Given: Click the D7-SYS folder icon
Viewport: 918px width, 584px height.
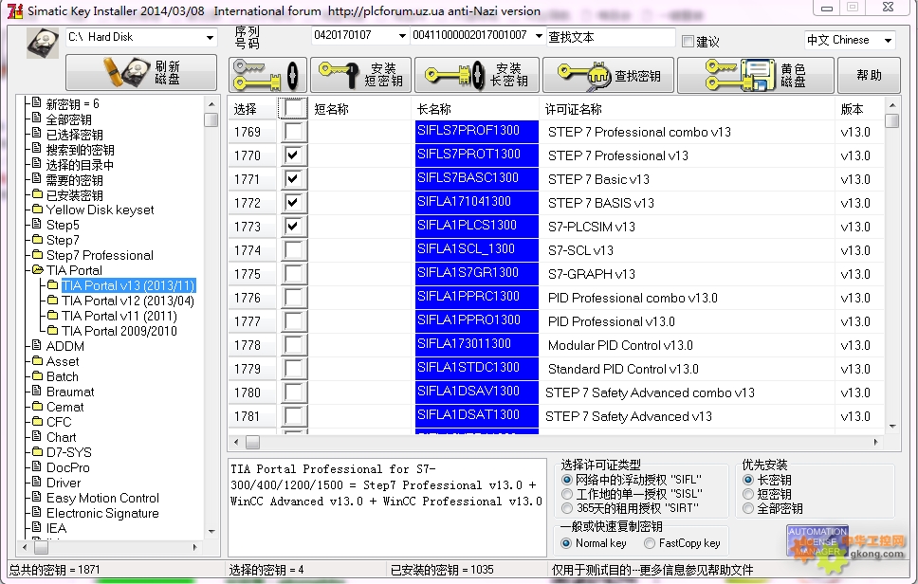Looking at the screenshot, I should [x=37, y=452].
